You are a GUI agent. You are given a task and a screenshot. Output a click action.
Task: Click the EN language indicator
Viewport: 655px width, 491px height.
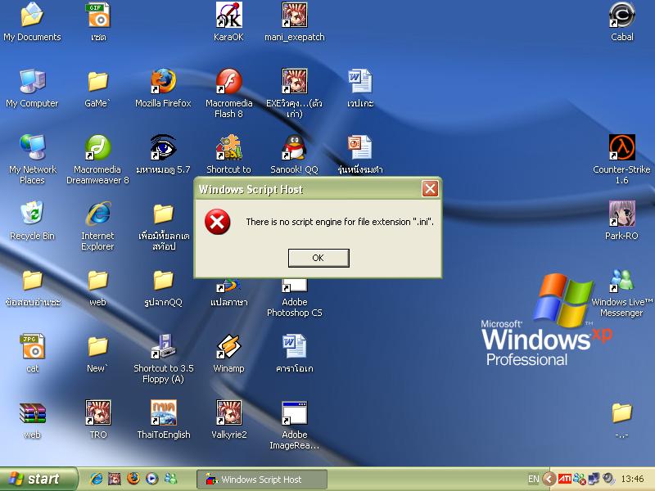pos(534,479)
